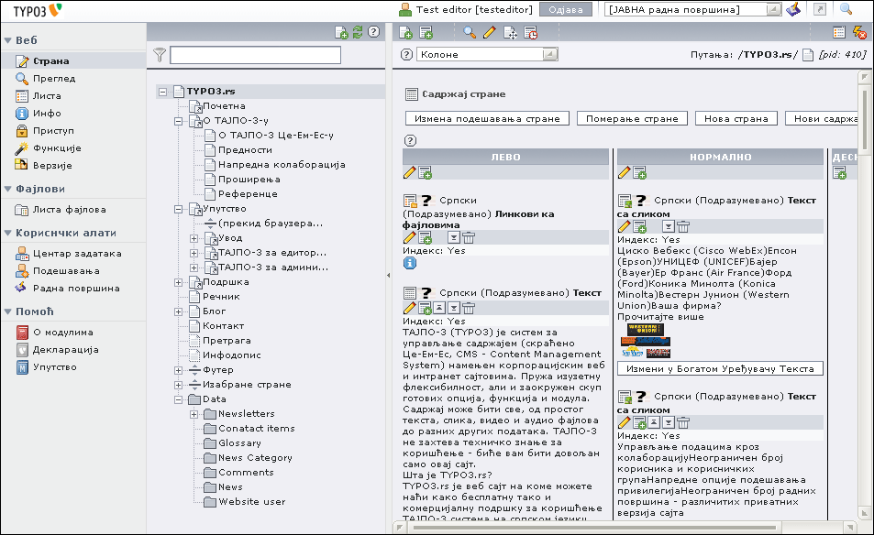Click the shortcut arrow icon in the top bar

(x=819, y=9)
